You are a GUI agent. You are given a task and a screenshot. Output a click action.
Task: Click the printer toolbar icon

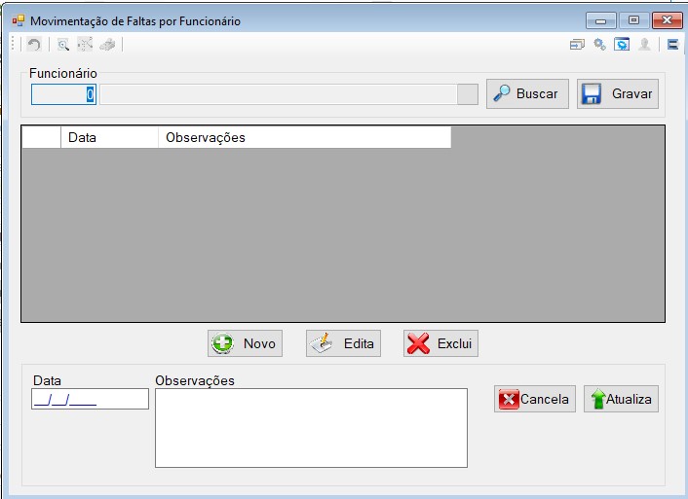click(x=107, y=44)
